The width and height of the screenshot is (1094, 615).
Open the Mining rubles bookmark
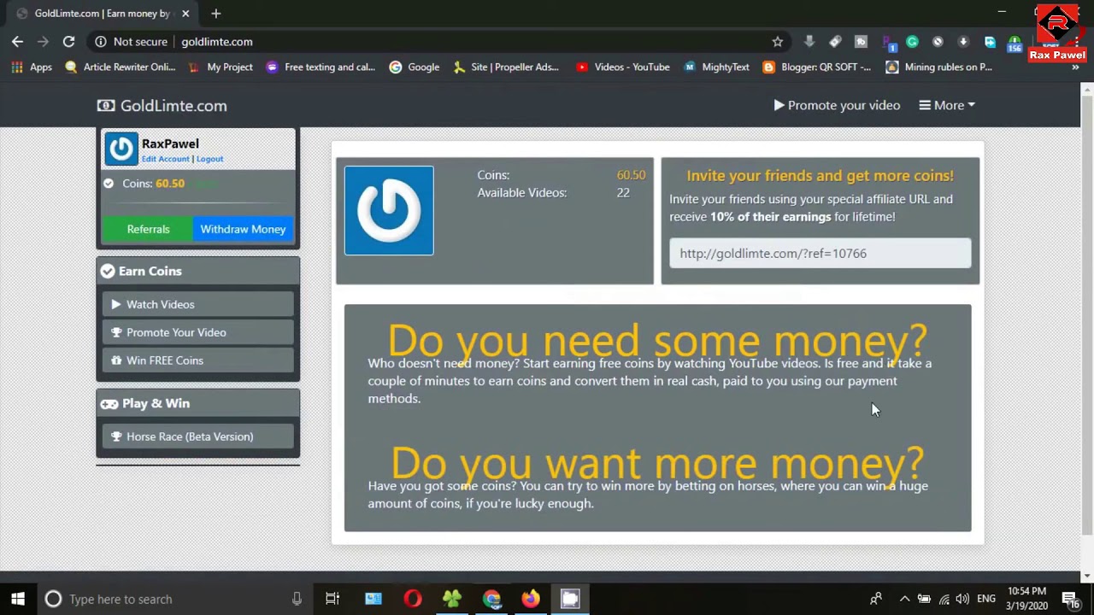pos(939,67)
